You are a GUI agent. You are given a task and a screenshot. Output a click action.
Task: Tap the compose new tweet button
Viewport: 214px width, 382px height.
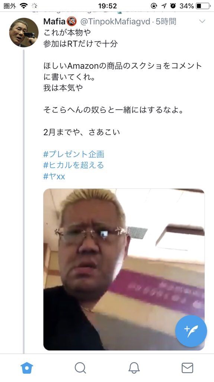click(191, 331)
